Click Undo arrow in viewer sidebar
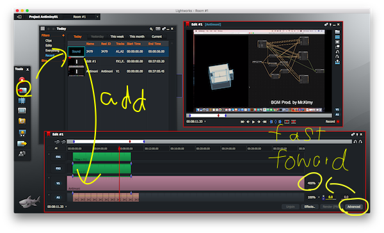The height and width of the screenshot is (233, 384). [337, 52]
